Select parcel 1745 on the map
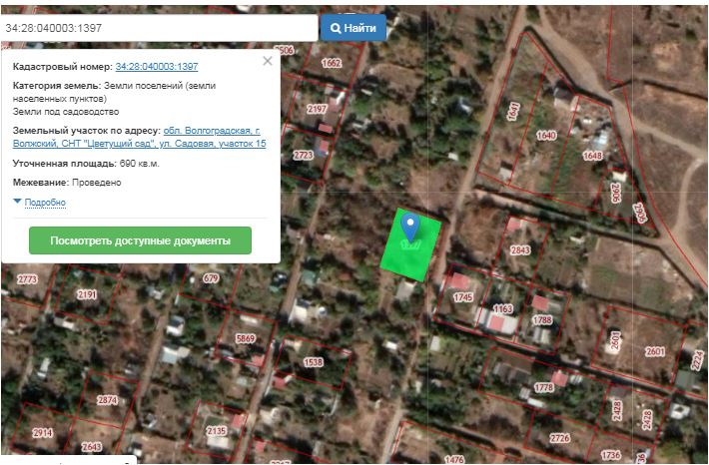 click(x=462, y=297)
